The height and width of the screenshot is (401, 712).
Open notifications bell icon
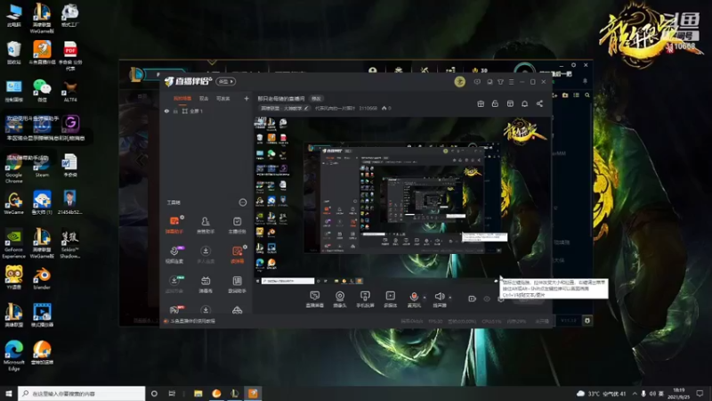(524, 103)
